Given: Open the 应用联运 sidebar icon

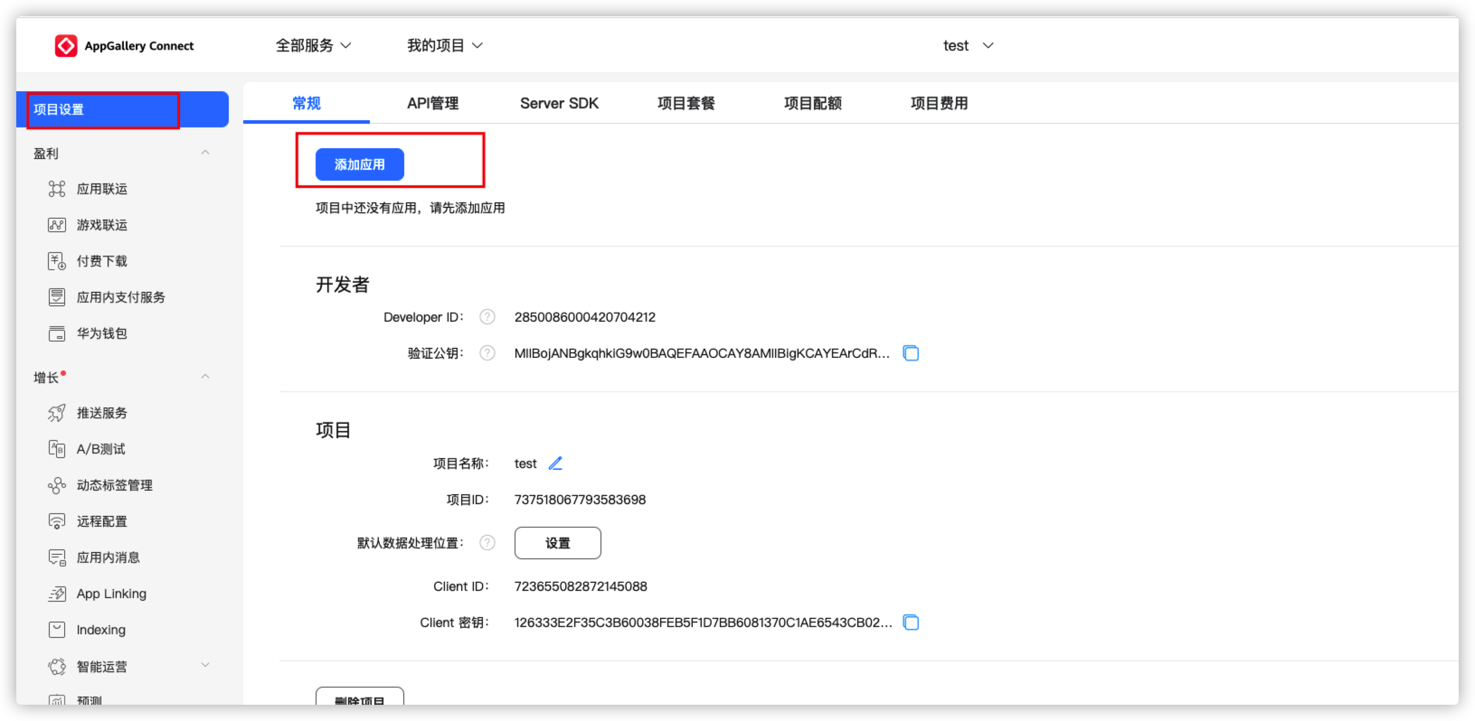Looking at the screenshot, I should [57, 189].
